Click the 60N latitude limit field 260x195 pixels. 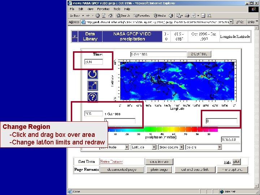(94, 62)
